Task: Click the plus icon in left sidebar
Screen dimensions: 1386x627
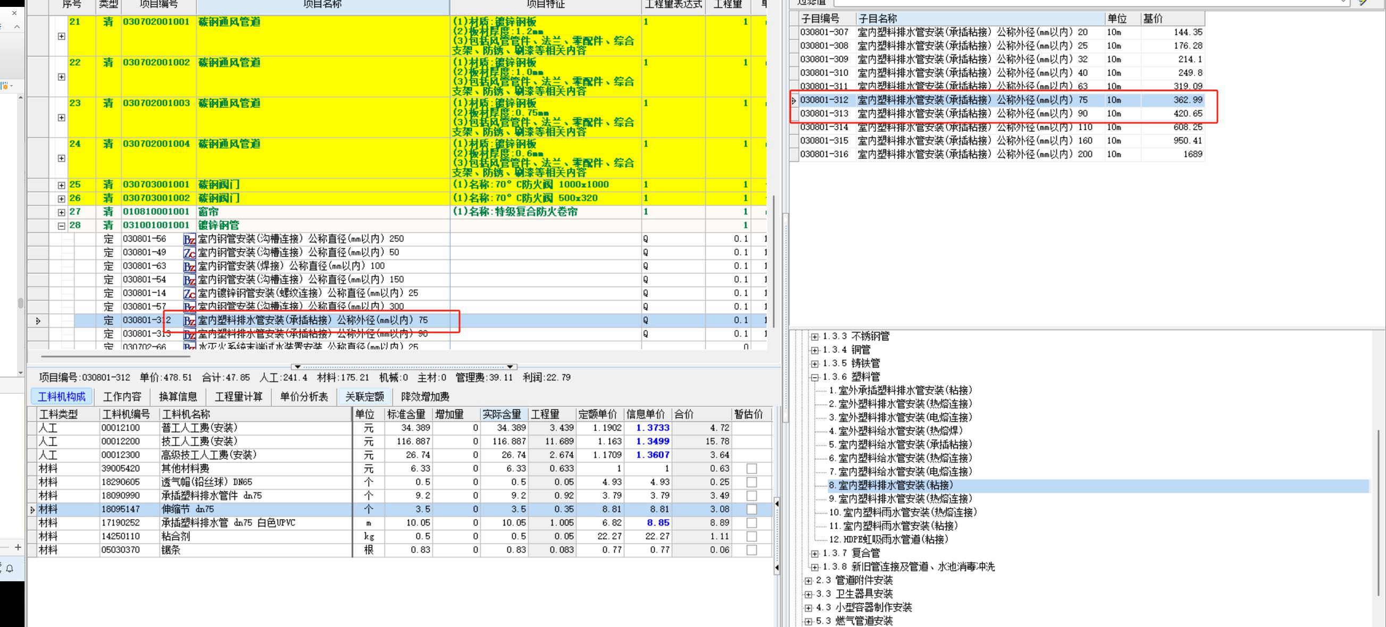Action: click(18, 547)
